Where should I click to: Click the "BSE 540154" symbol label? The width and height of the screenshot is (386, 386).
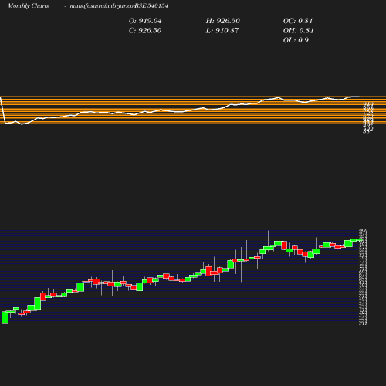point(152,6)
